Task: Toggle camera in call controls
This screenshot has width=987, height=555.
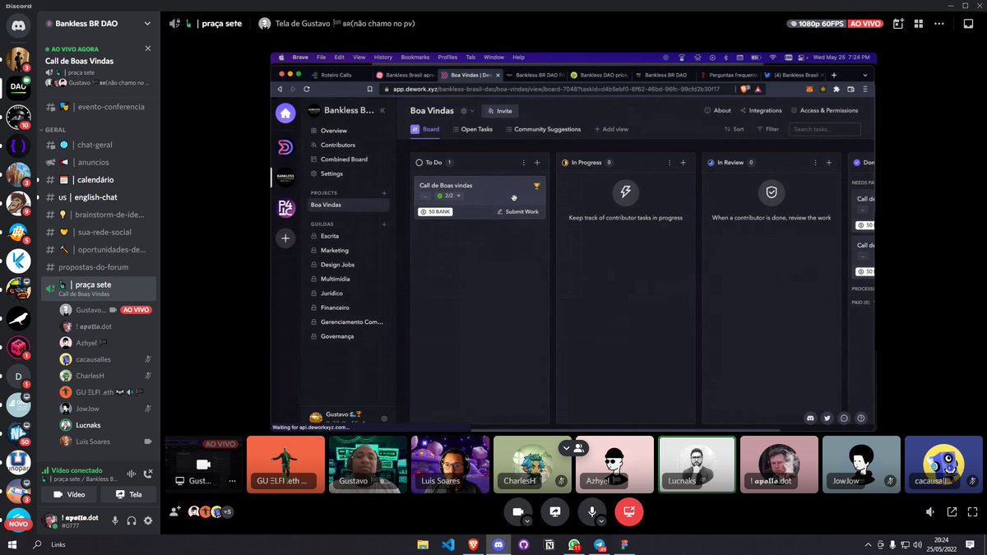Action: click(518, 511)
